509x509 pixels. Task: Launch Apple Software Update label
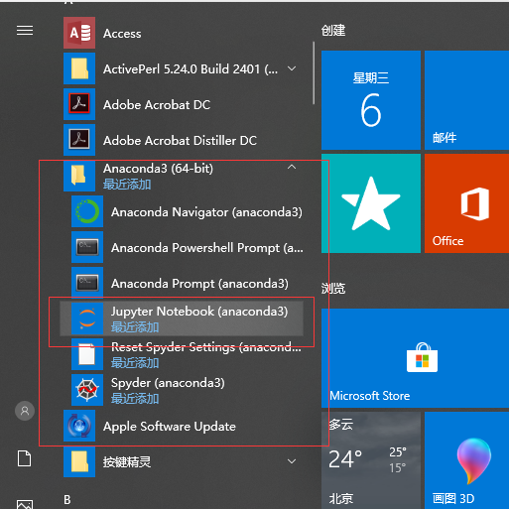pos(170,427)
